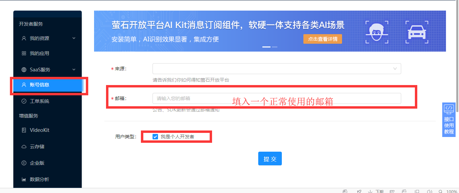Open the 来源 dropdown list

pos(277,69)
